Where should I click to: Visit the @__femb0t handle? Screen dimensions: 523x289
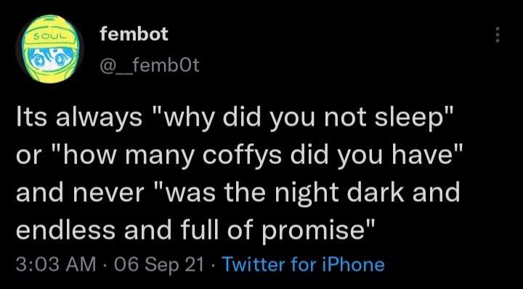[149, 65]
